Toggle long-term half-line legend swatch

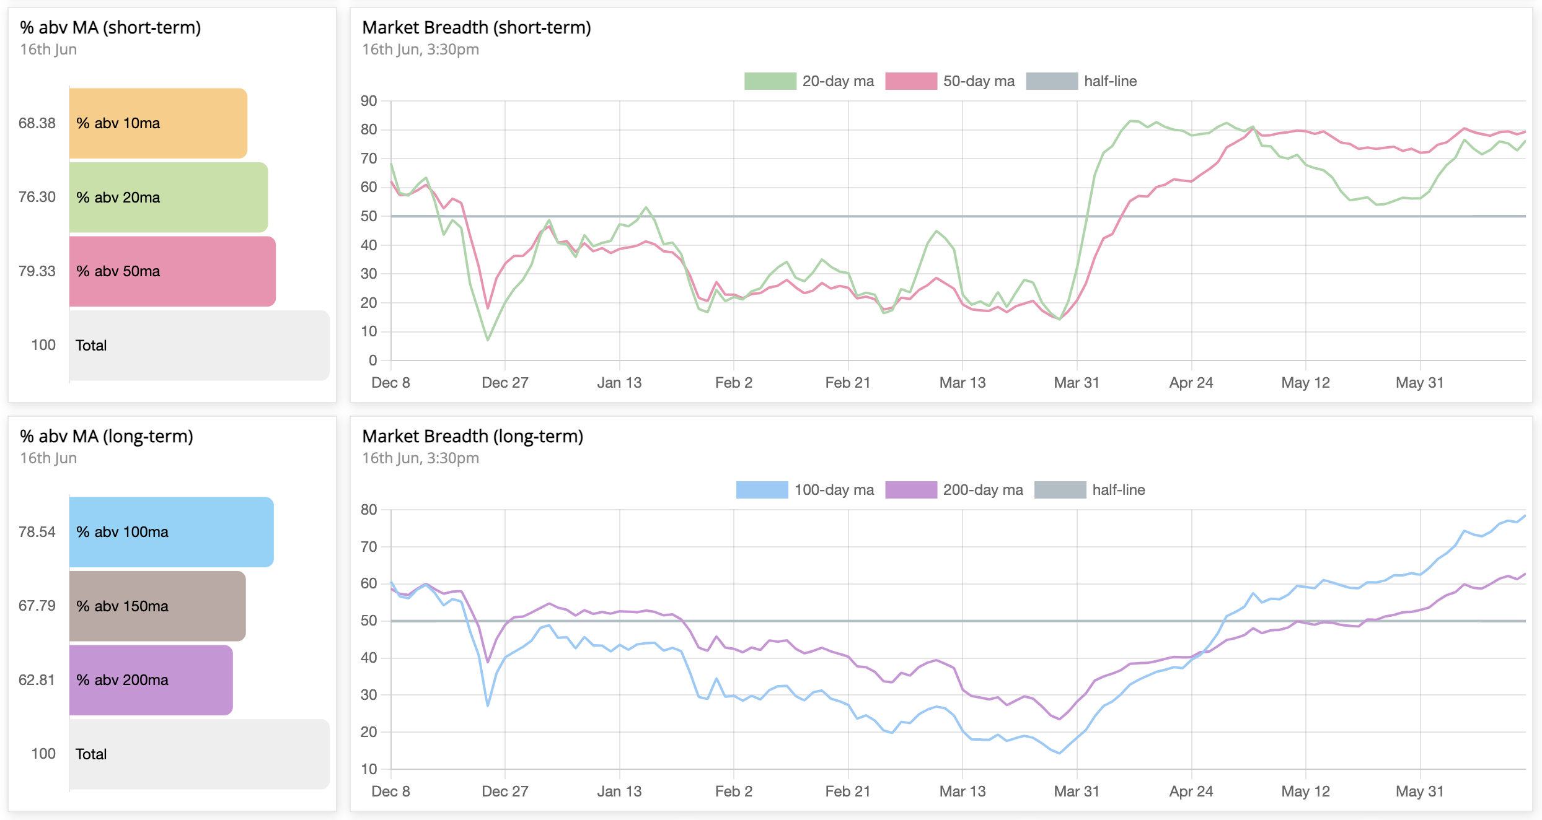coord(1060,490)
